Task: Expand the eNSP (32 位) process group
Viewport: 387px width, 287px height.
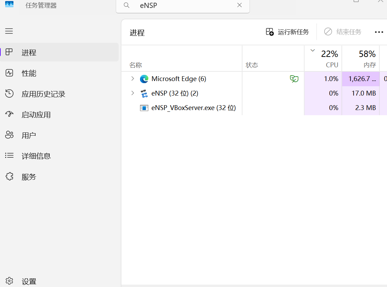Action: 132,93
